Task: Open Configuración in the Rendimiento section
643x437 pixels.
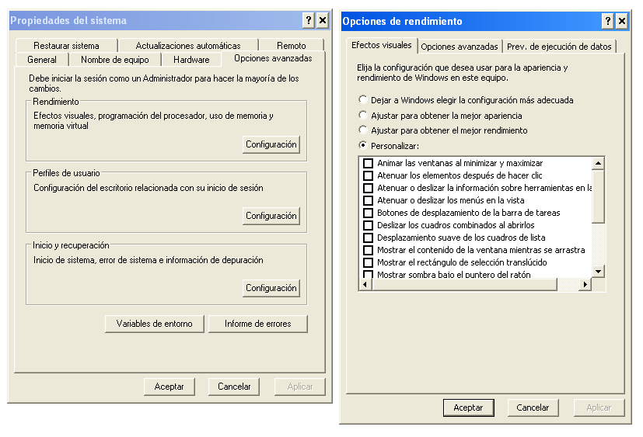Action: pos(271,144)
